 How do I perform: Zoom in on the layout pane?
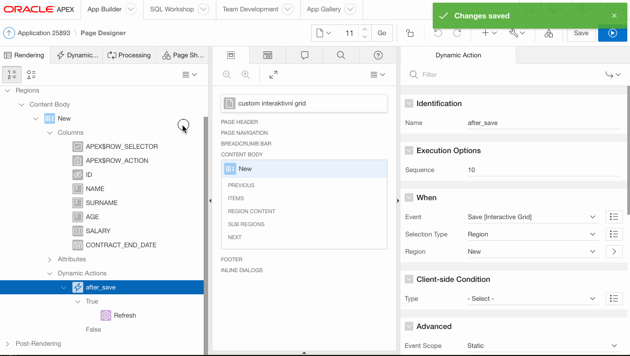(x=246, y=75)
